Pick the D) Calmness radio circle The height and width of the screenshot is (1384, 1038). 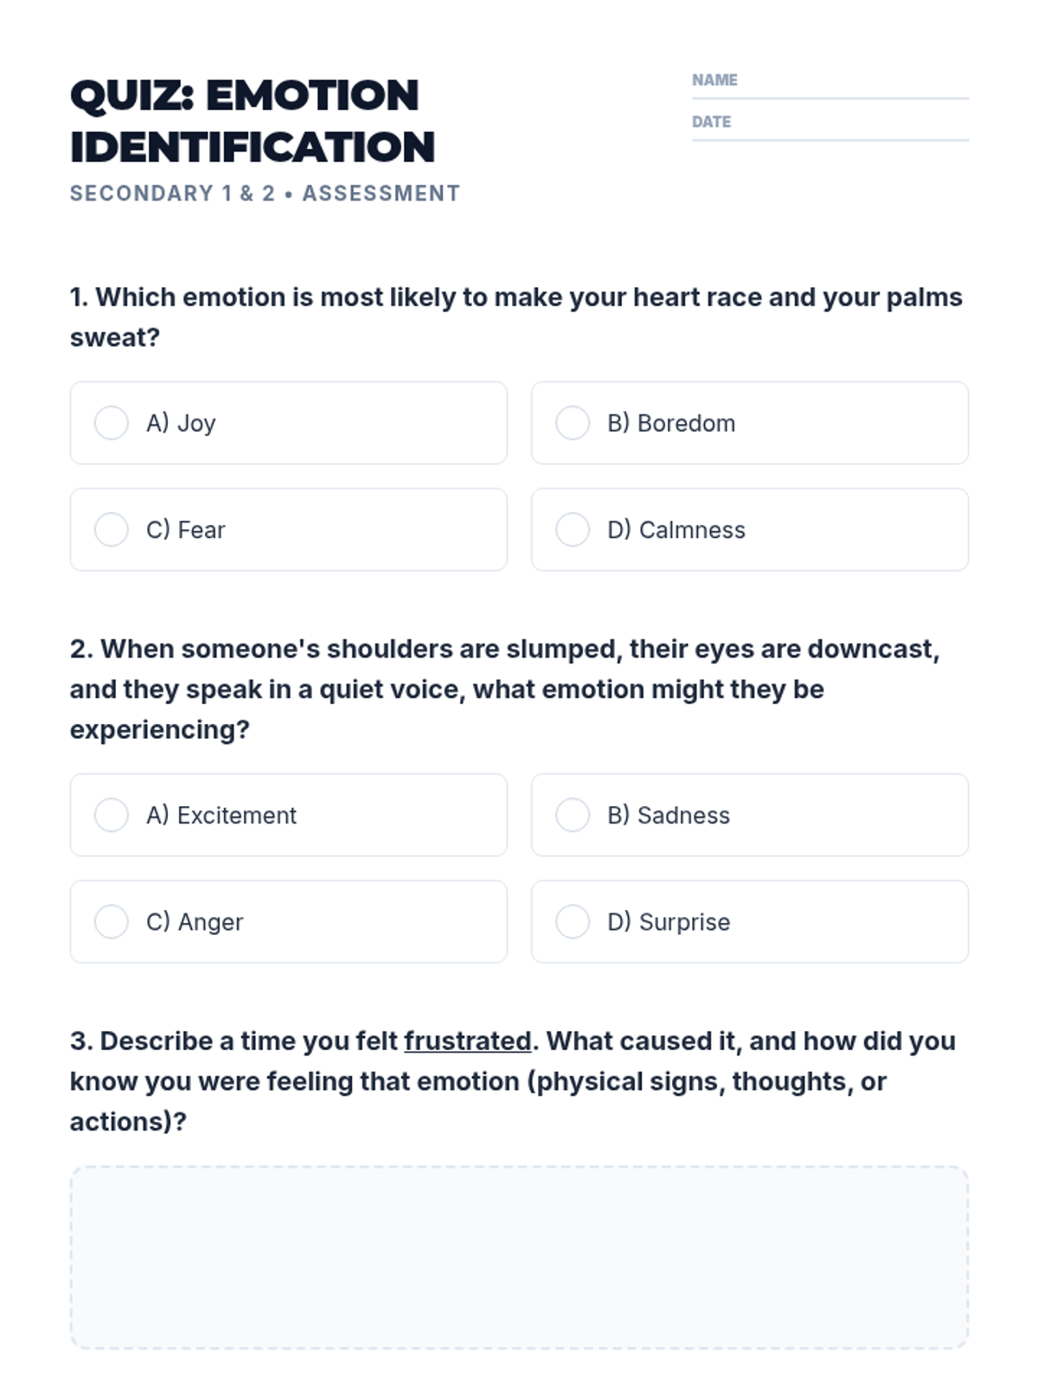[573, 529]
